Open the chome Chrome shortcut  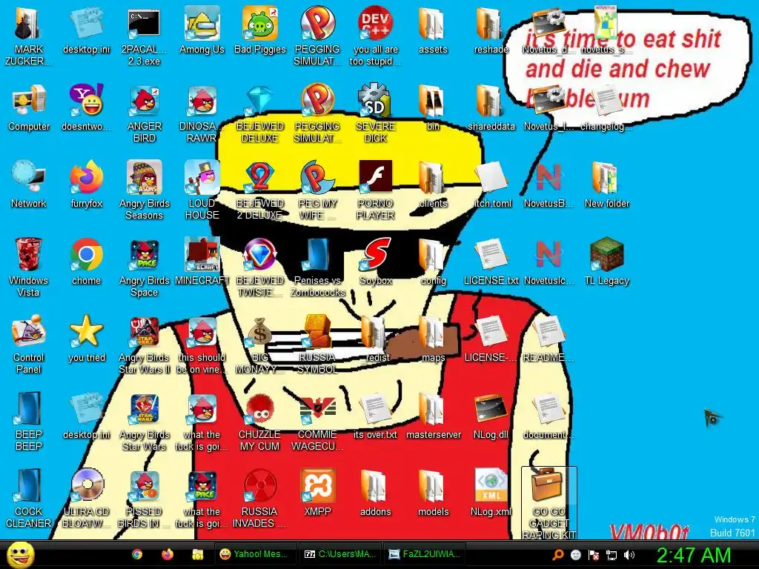(87, 262)
